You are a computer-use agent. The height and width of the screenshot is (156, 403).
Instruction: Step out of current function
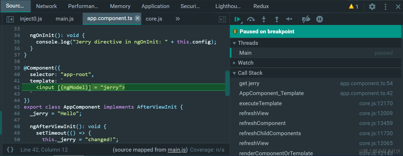(277, 19)
